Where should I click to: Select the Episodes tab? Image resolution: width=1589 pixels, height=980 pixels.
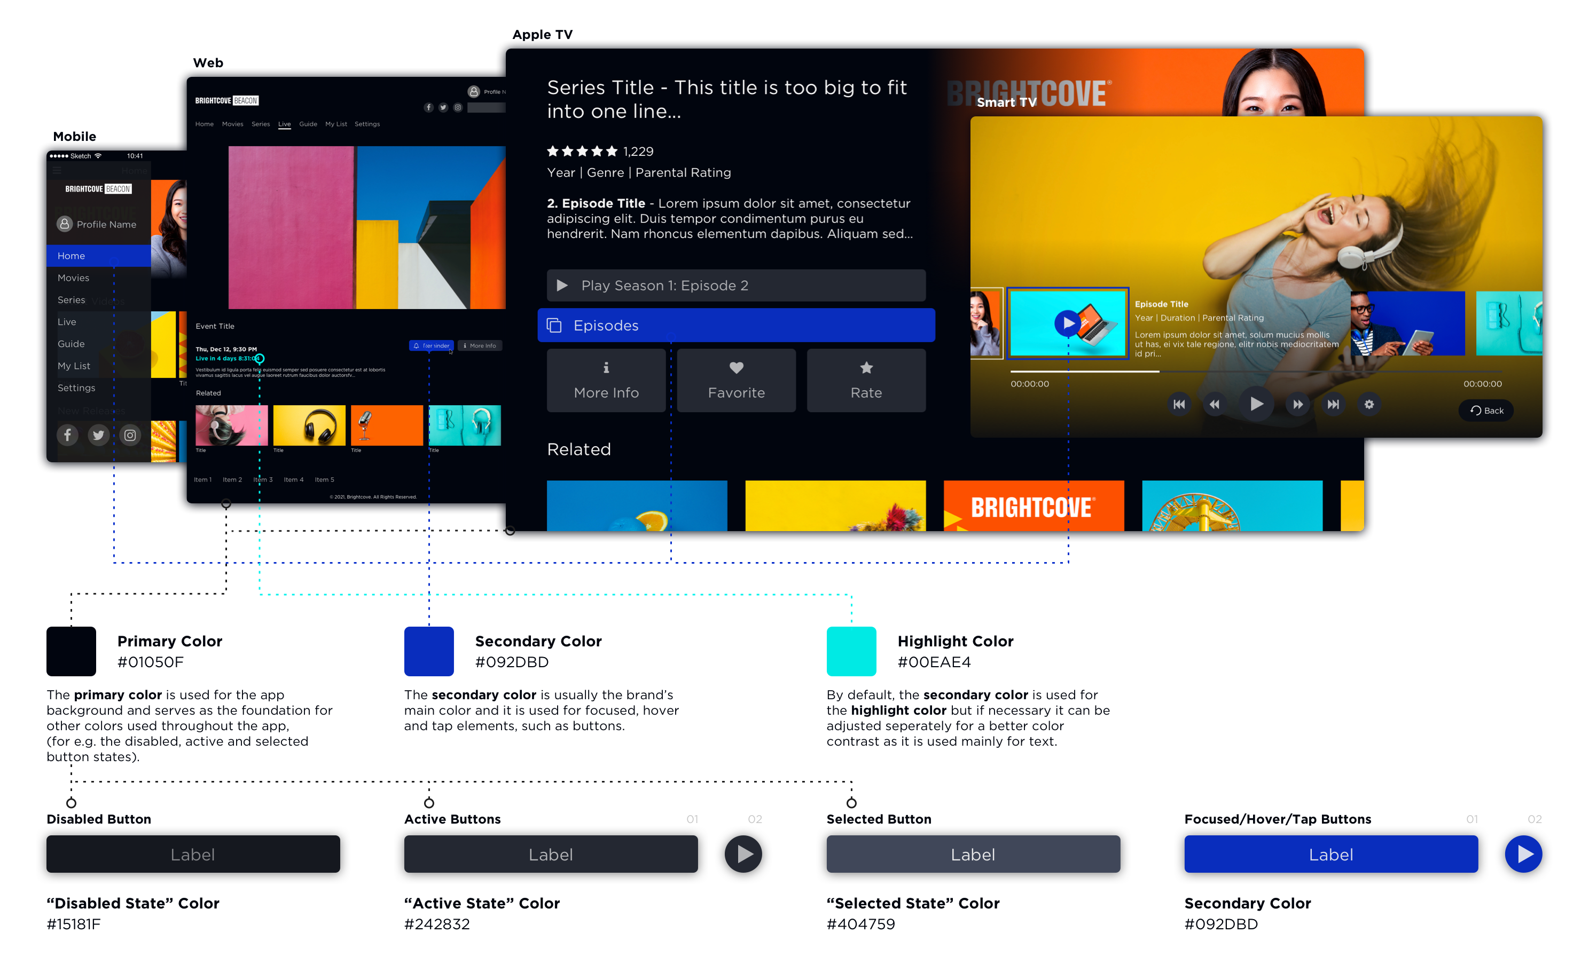[x=735, y=326]
